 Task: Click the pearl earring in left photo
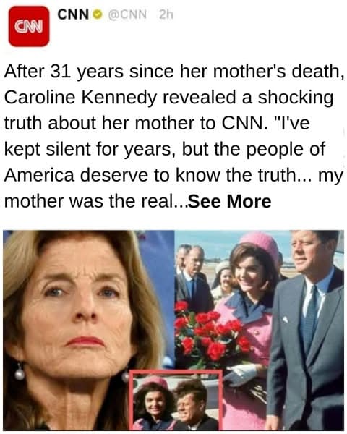tap(19, 374)
